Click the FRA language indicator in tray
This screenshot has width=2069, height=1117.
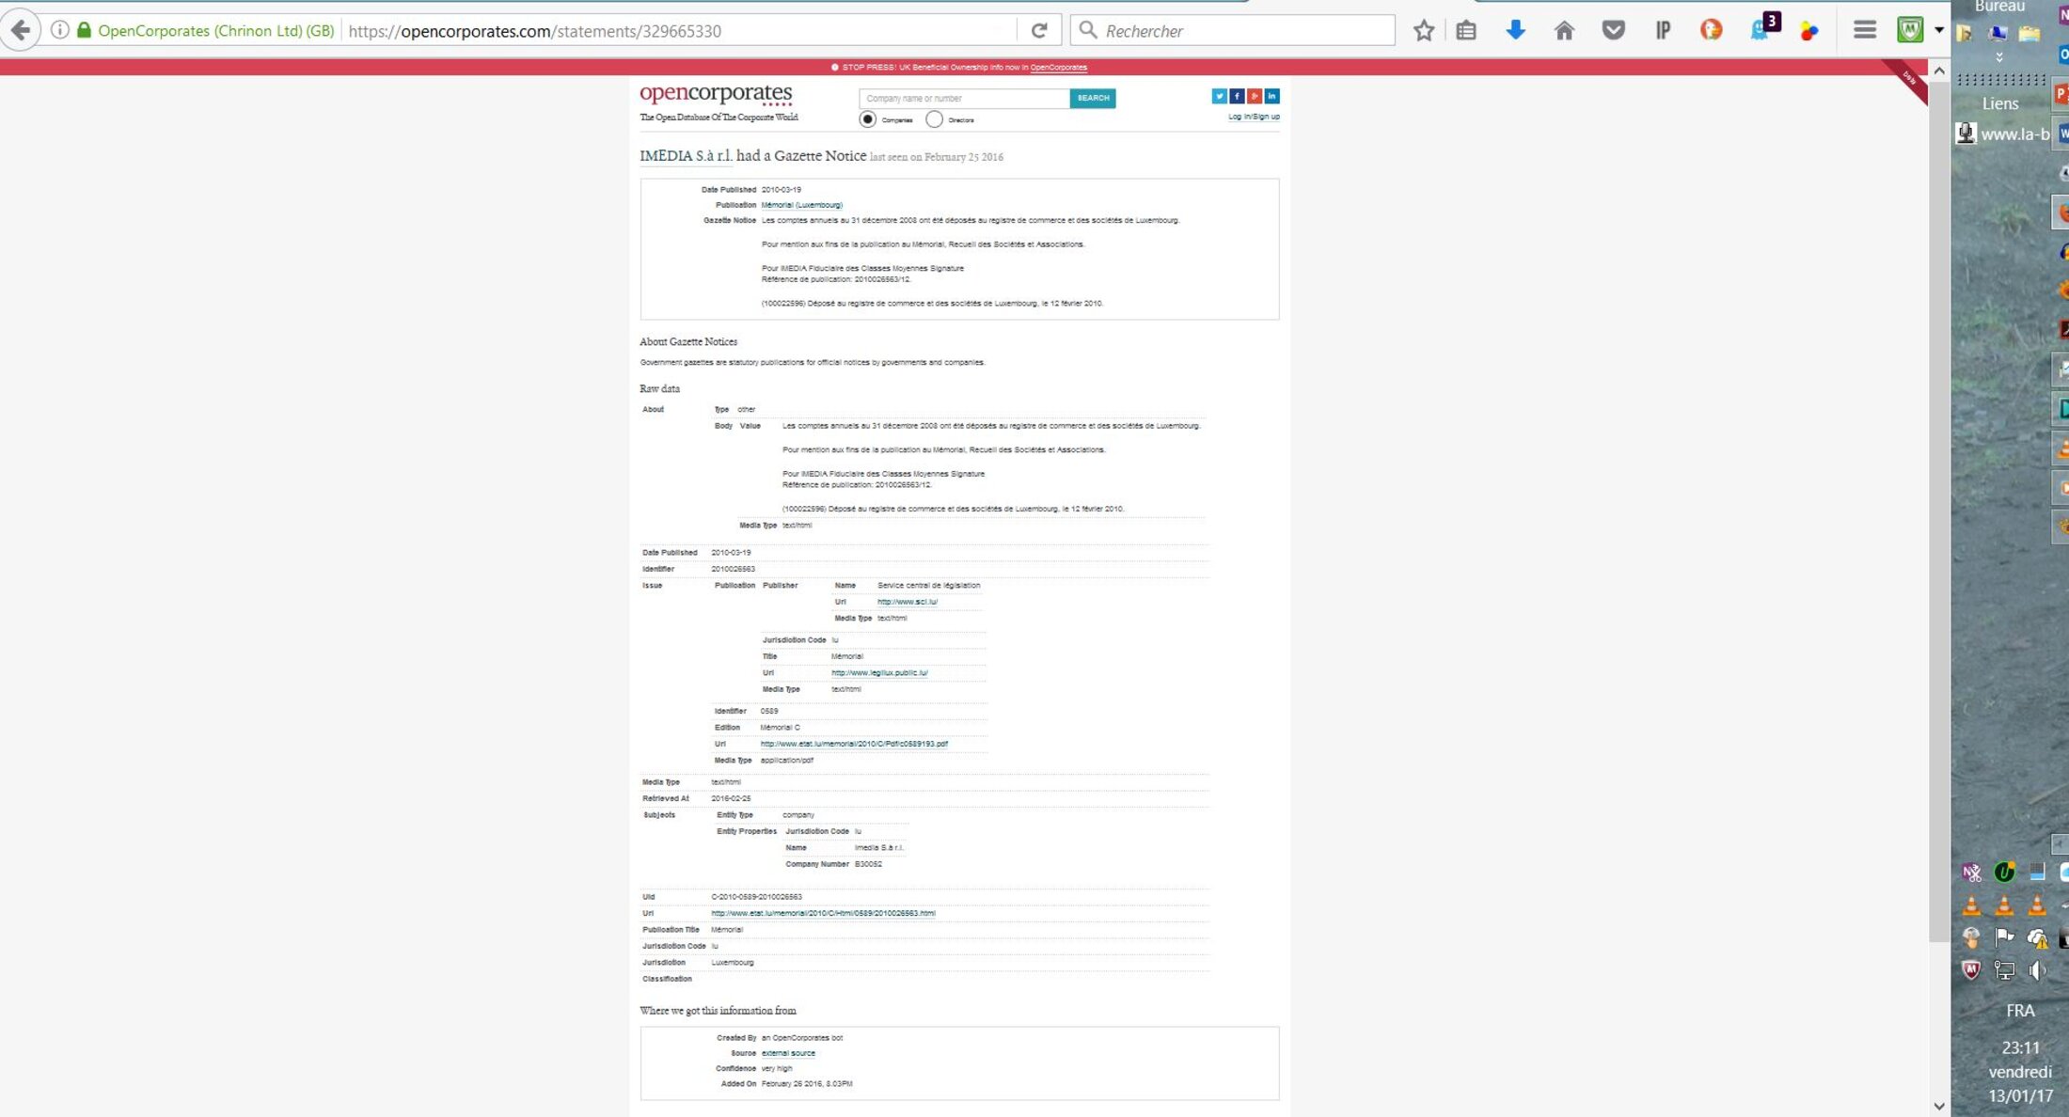click(x=2020, y=1011)
